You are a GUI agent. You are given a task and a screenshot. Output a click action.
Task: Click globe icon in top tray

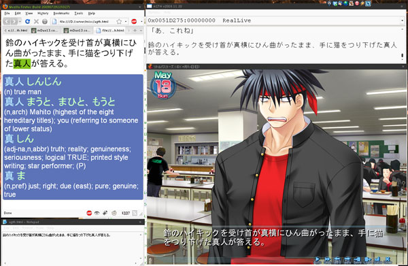coord(345,3)
